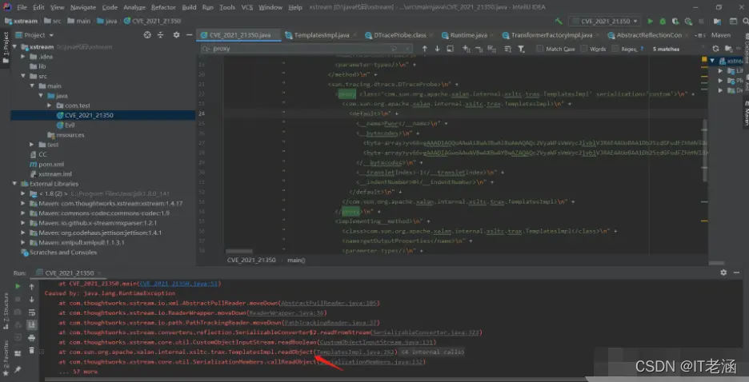Image resolution: width=749 pixels, height=382 pixels.
Task: Toggle scroll to end in Run console
Action: click(31, 324)
